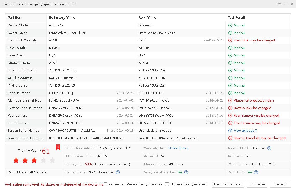Click the Сохранить button

coord(257,184)
